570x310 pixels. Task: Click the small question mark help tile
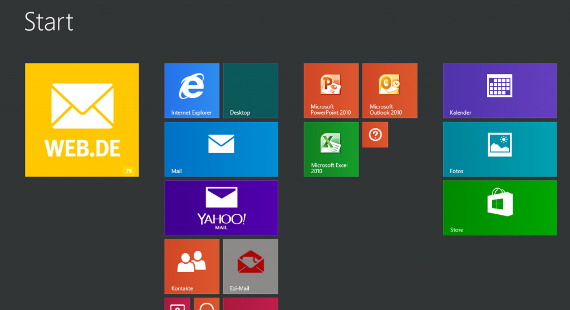coord(375,135)
